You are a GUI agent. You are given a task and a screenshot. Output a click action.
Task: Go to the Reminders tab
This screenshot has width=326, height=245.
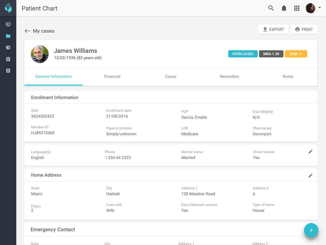click(x=229, y=77)
